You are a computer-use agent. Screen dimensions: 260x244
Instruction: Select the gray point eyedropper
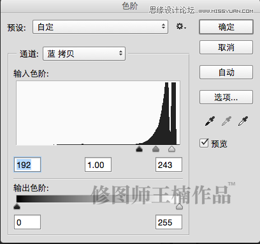(226, 121)
